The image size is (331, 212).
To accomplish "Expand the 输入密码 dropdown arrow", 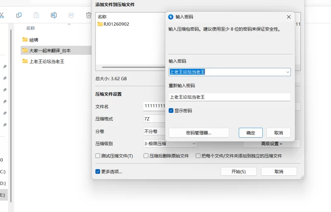I will pos(288,72).
